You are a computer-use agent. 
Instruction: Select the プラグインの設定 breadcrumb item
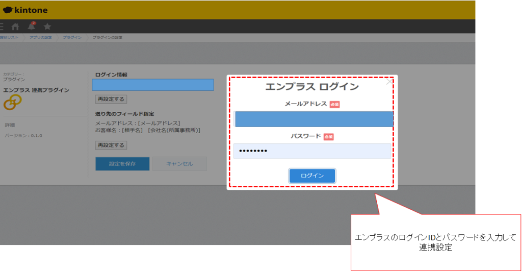pos(107,38)
